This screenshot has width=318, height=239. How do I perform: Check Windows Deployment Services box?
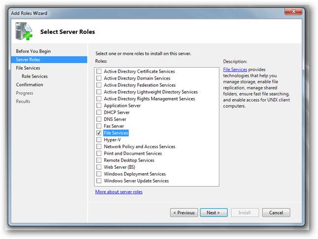pos(99,174)
